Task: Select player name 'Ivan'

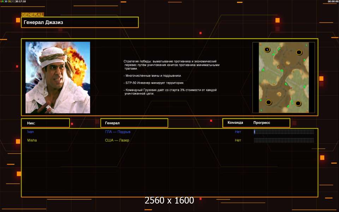Action: [30, 132]
